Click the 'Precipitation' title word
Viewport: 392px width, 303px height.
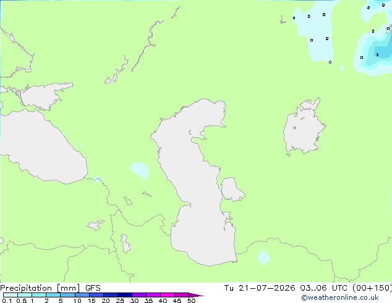26,288
